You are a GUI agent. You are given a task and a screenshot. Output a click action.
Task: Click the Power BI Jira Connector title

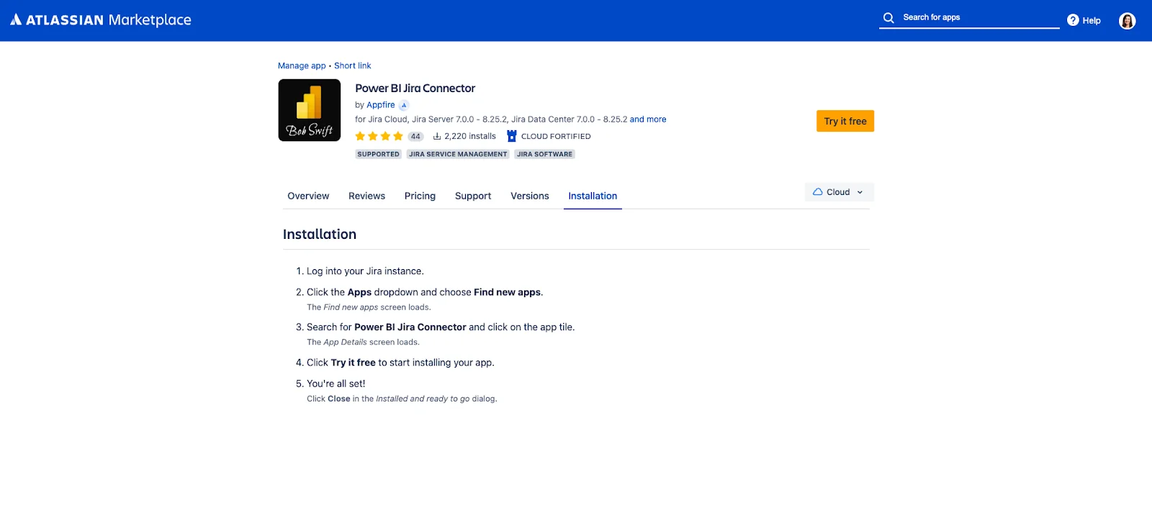click(x=415, y=89)
